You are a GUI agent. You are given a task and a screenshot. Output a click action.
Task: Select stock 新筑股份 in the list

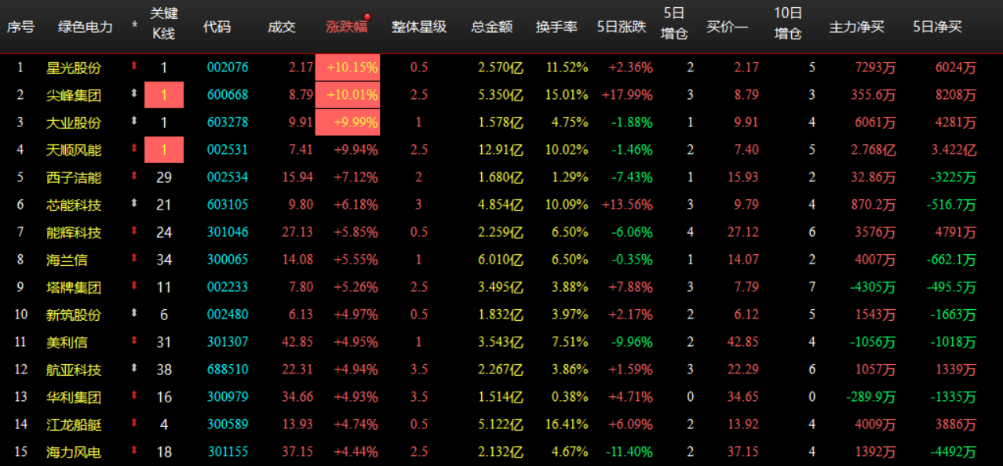(x=74, y=315)
